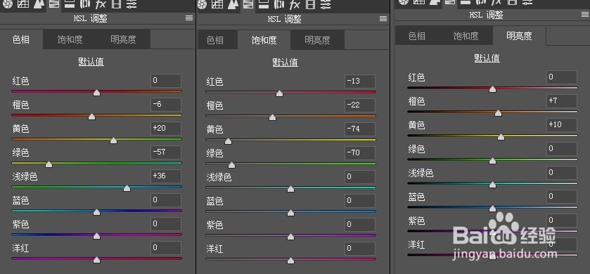
Task: Open Detail icon in Hue panel toolbar
Action: (x=39, y=4)
